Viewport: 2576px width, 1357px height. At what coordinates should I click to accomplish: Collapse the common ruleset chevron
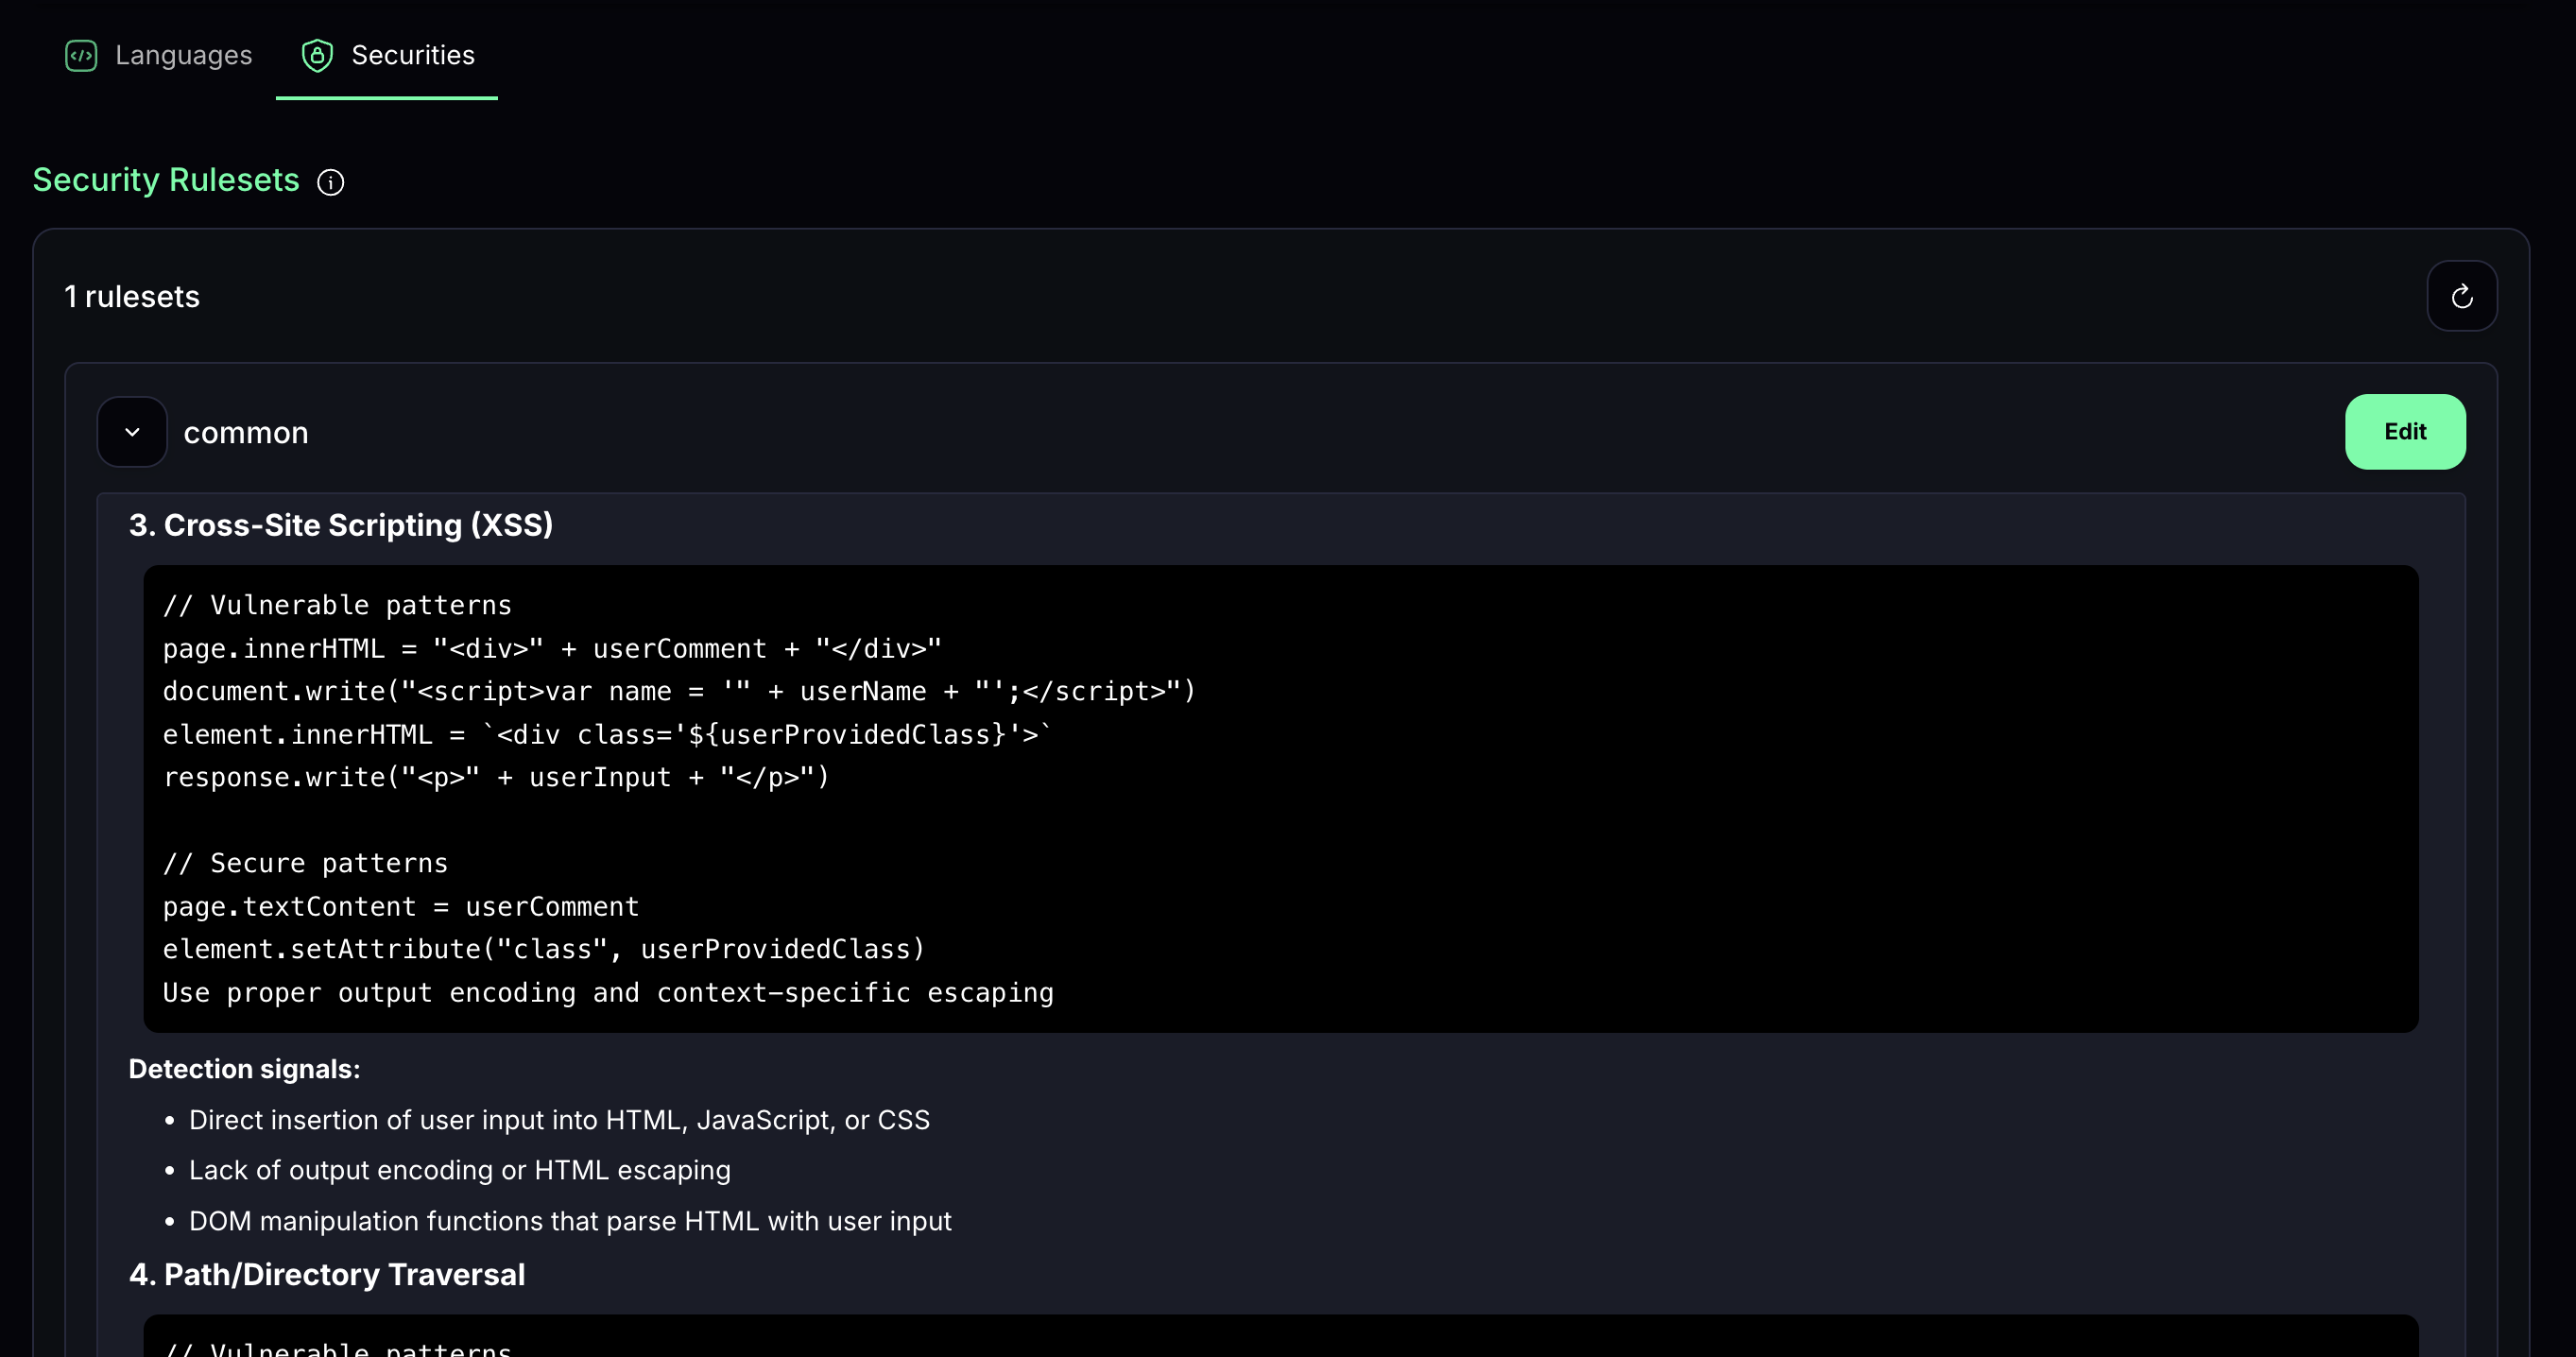coord(132,432)
